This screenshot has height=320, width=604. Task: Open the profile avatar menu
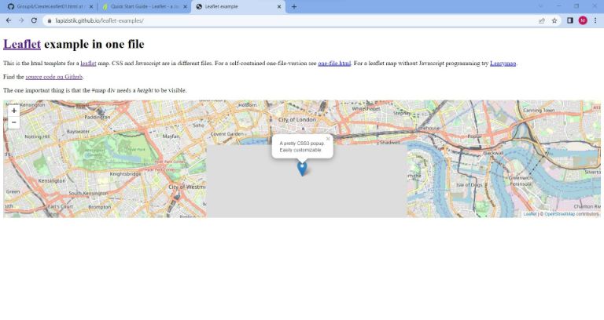[583, 20]
